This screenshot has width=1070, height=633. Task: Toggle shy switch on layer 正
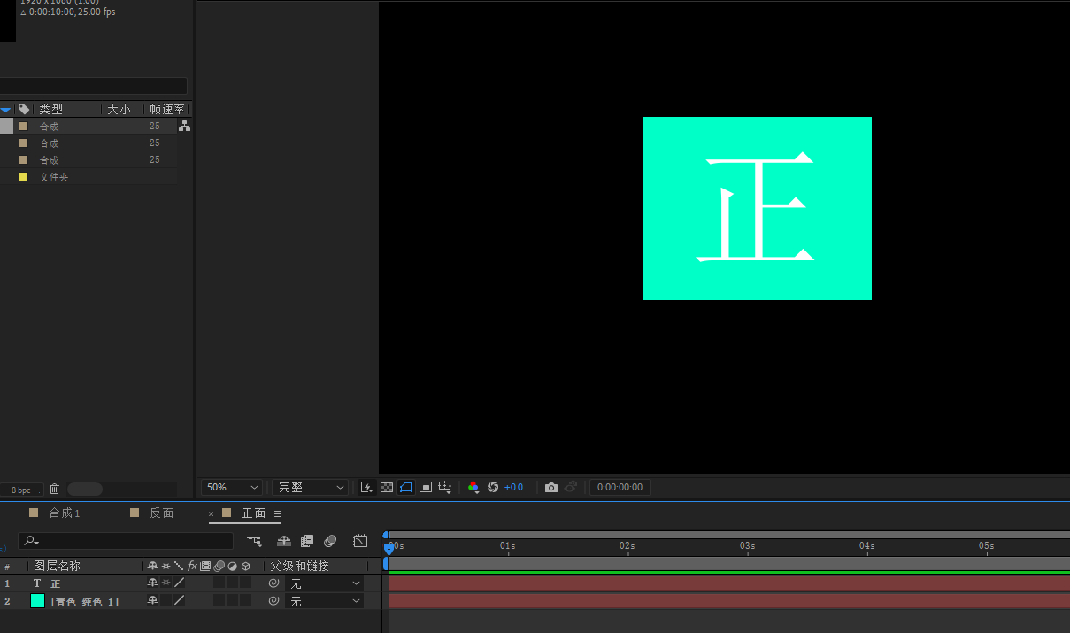[152, 583]
